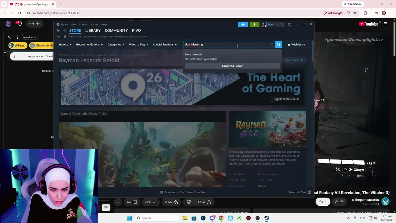Expand the Ways to Play dropdown
The height and width of the screenshot is (223, 396).
pos(139,45)
